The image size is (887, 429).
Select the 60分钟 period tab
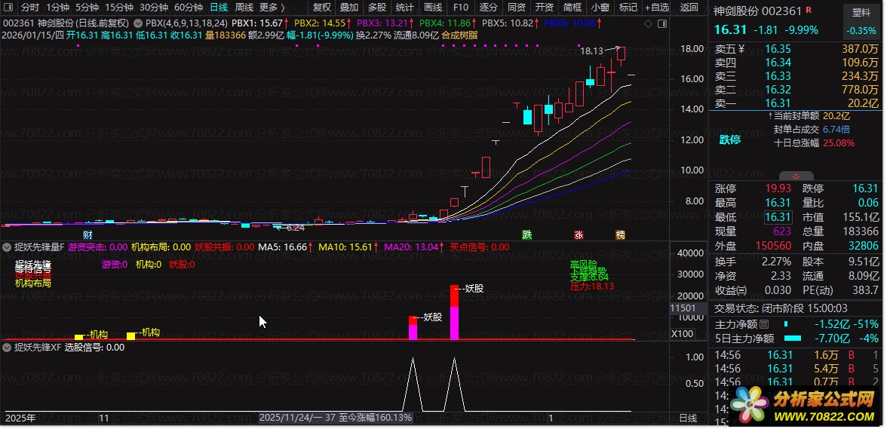click(x=188, y=8)
